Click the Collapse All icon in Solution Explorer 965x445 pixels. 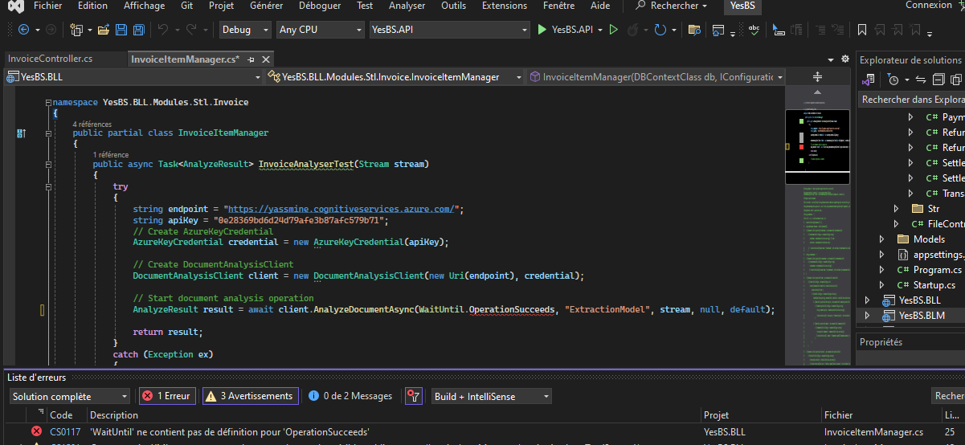(938, 80)
